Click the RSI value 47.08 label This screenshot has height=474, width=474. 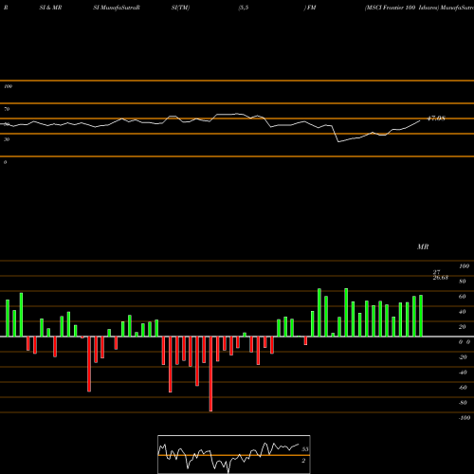pyautogui.click(x=436, y=118)
